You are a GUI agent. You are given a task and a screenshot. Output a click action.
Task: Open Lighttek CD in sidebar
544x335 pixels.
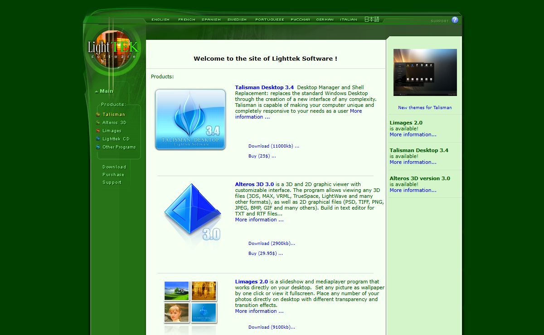click(116, 139)
